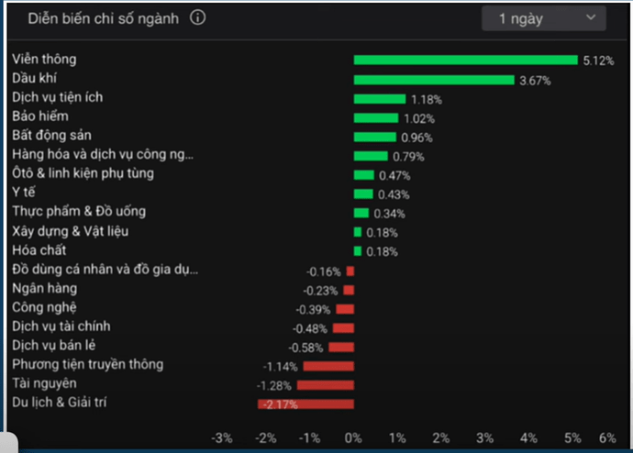
Task: Select the Dịch vụ bán lẻ label
Action: coord(54,346)
